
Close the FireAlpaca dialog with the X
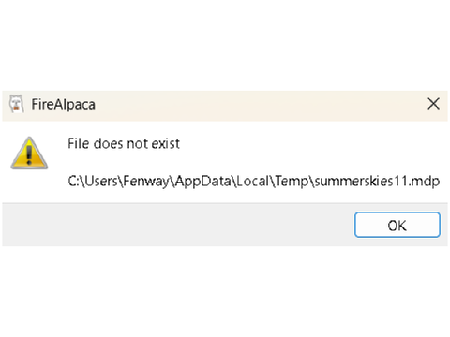pos(433,104)
